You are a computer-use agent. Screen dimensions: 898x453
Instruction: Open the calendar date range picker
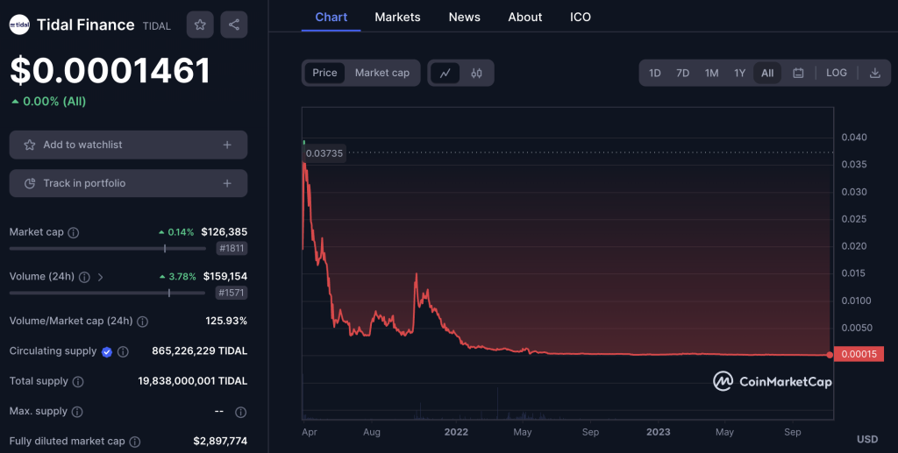point(798,74)
